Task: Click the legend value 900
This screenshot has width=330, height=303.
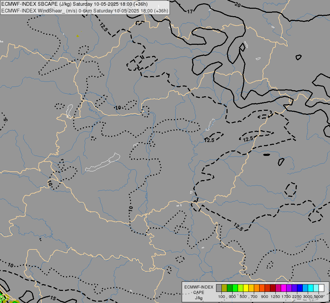Action: [x=265, y=297]
